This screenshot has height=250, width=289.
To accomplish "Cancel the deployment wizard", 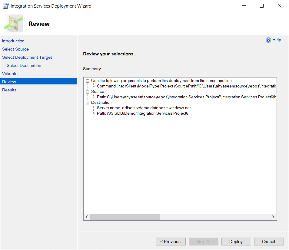I will coord(269,242).
